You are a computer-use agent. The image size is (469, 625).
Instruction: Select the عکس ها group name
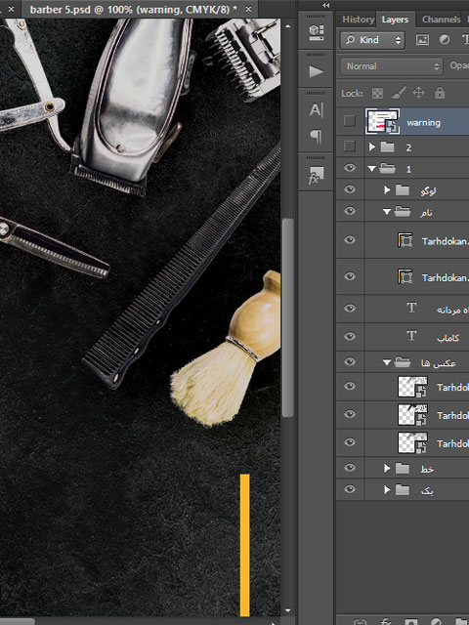439,363
